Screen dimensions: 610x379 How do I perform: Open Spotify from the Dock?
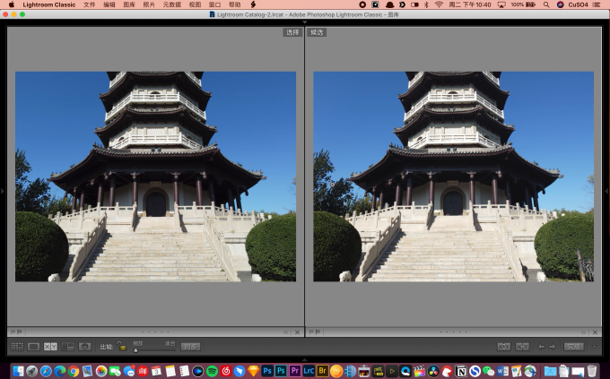(x=212, y=371)
